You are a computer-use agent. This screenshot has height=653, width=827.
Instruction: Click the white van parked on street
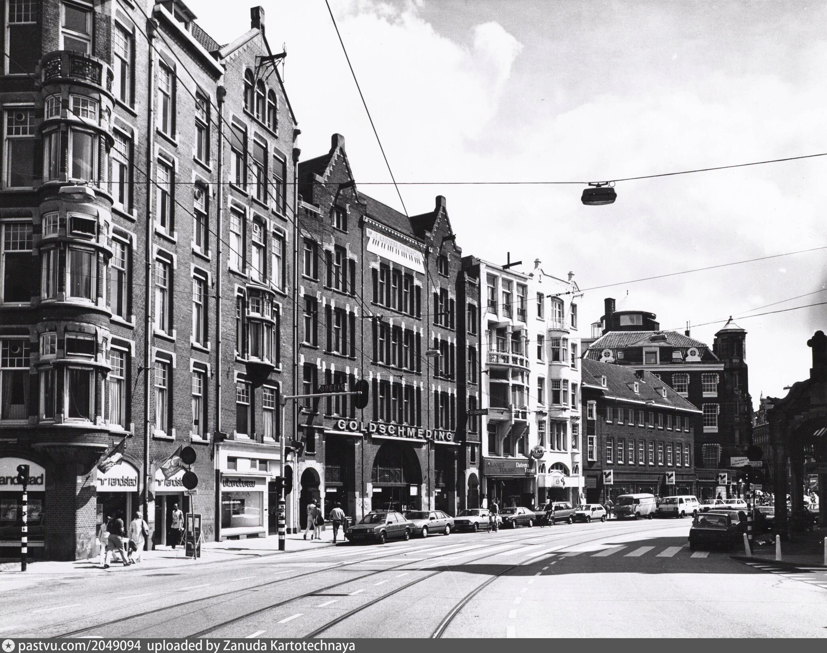coord(635,506)
